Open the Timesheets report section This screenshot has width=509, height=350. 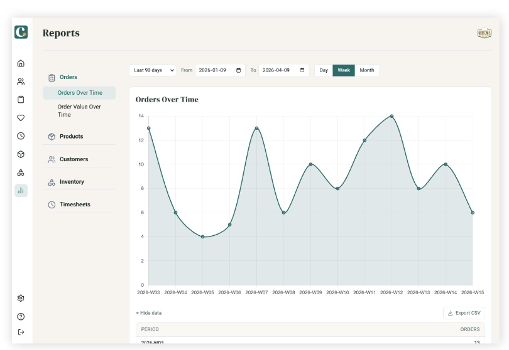click(75, 204)
